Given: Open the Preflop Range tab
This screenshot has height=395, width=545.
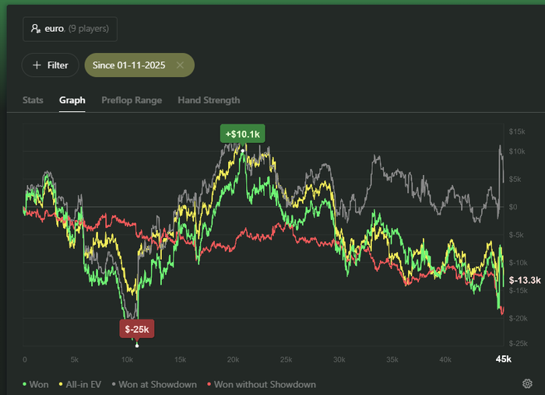Looking at the screenshot, I should point(132,100).
